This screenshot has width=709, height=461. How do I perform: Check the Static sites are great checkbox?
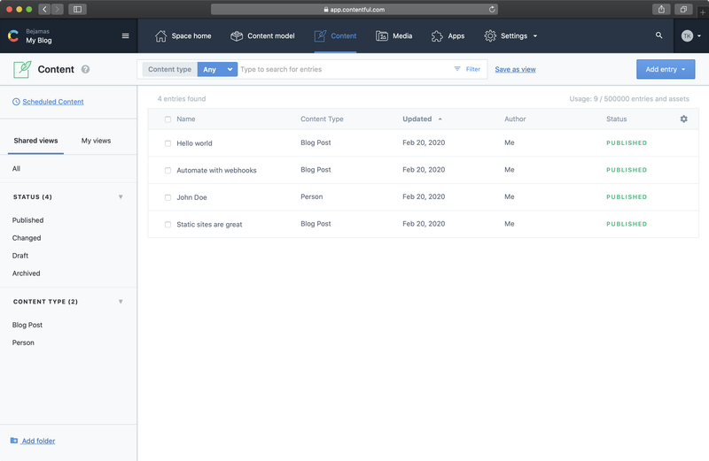coord(168,225)
